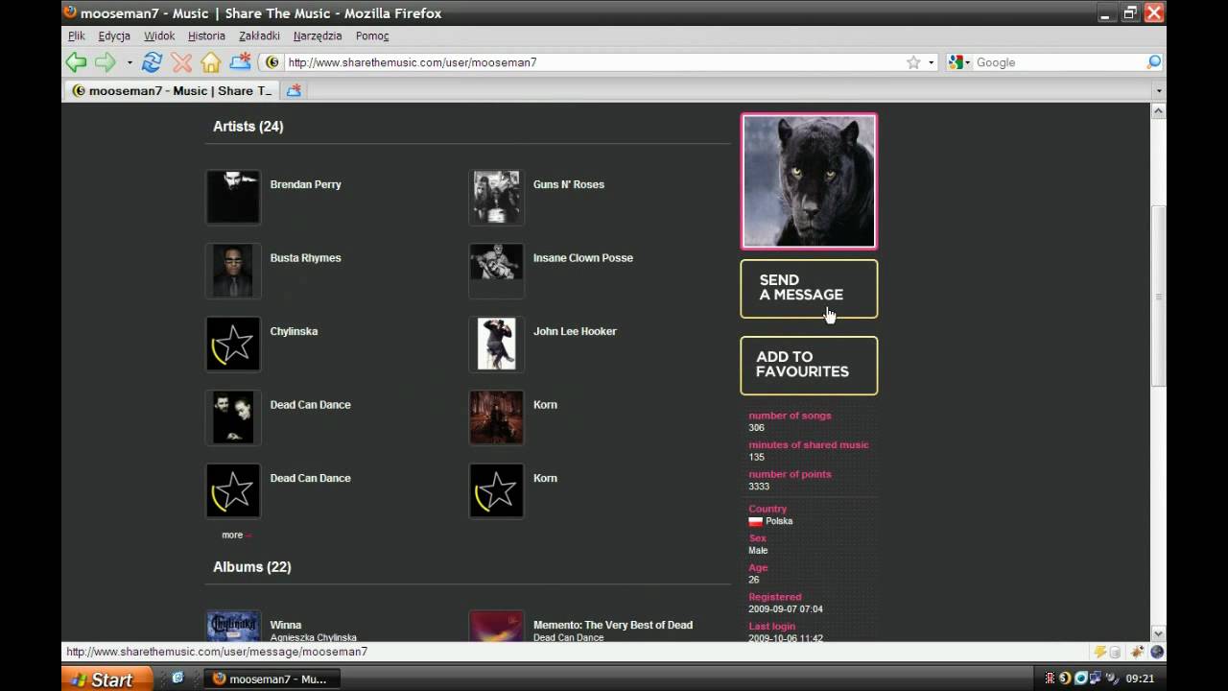The width and height of the screenshot is (1228, 691).
Task: Click the Dead Can Dance star placeholder icon
Action: (233, 490)
